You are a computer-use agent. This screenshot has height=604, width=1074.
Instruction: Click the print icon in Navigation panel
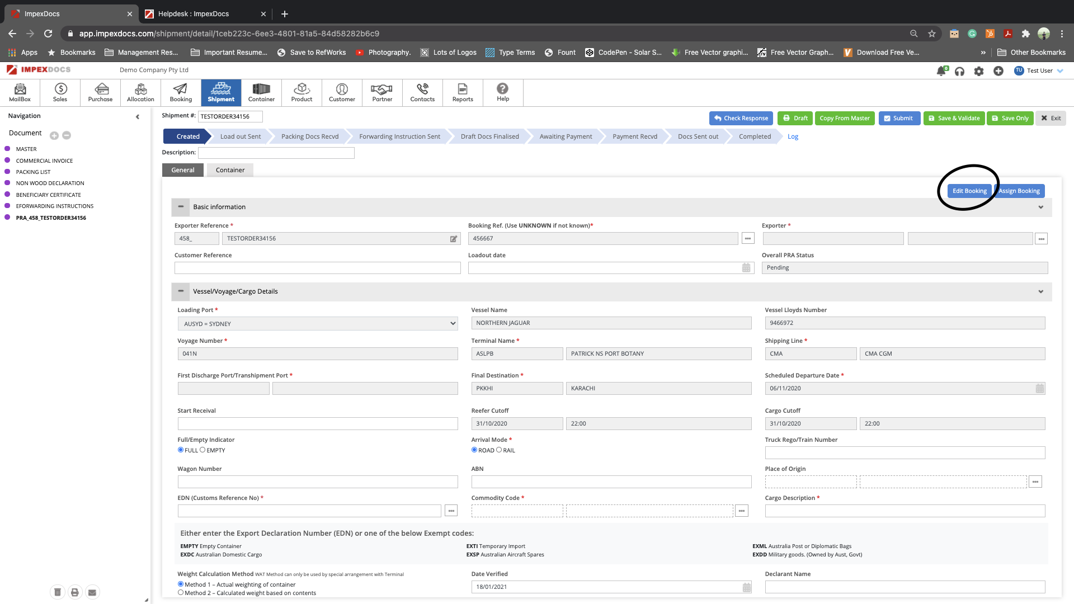coord(75,592)
